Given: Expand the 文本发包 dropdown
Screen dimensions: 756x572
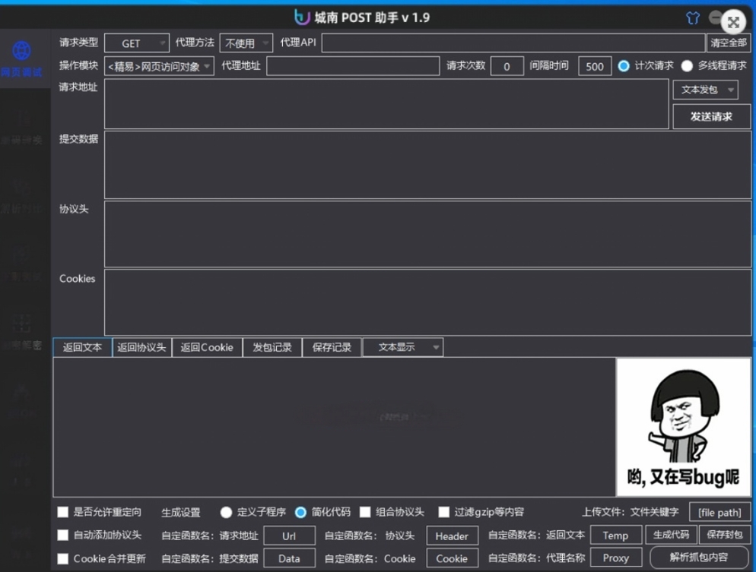Looking at the screenshot, I should tap(705, 90).
